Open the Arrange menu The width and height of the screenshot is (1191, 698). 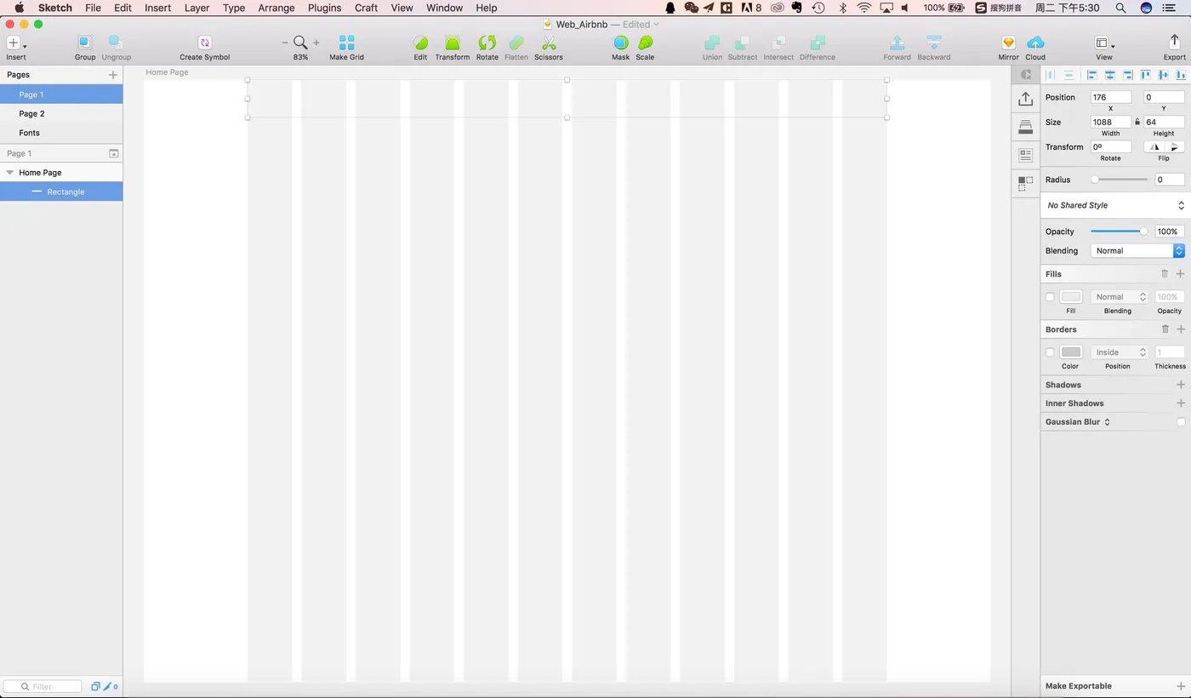tap(276, 8)
